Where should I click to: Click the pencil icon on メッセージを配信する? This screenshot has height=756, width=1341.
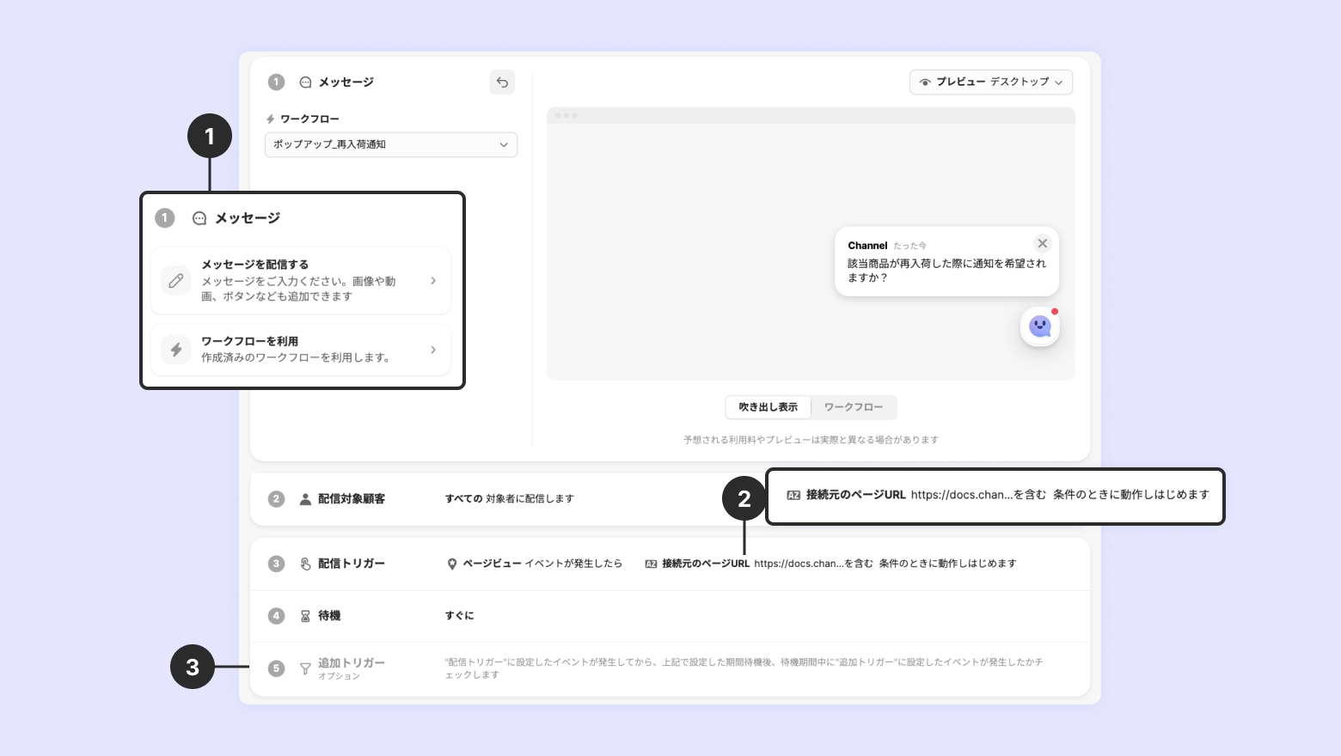(176, 281)
